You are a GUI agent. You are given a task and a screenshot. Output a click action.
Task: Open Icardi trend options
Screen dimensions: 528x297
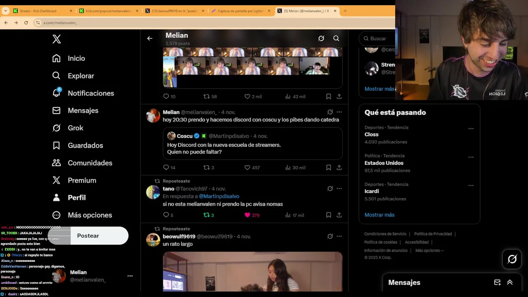pos(471,185)
